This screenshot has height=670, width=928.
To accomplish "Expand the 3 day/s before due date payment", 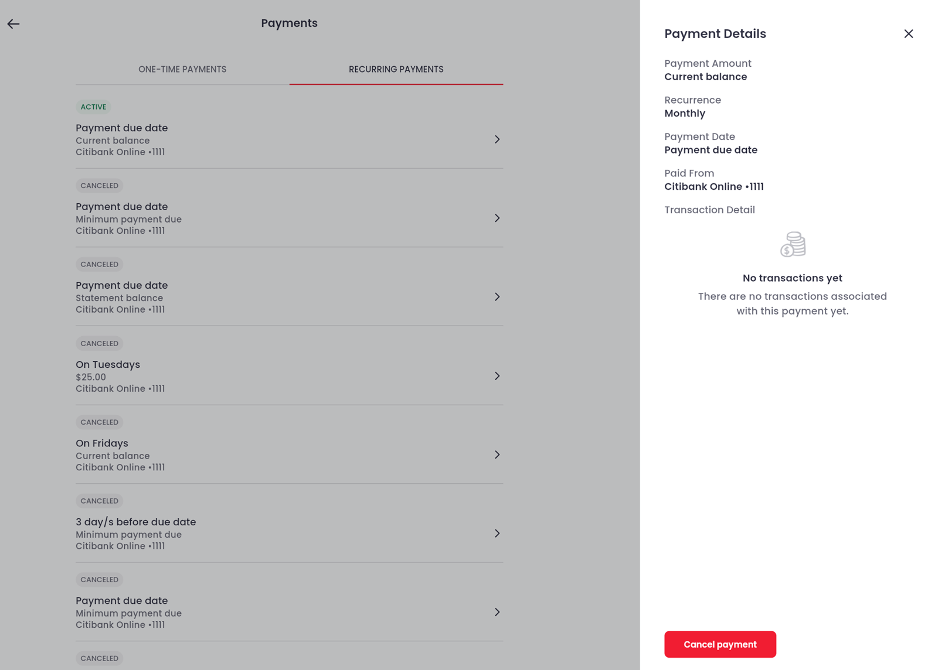I will point(497,533).
